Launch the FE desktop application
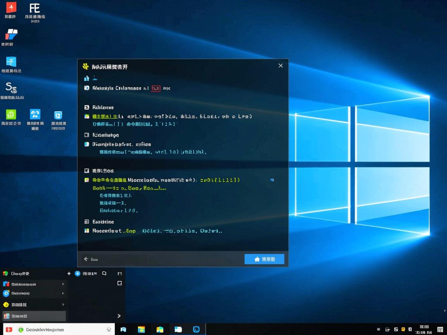Screen dimensions: 447x335 tap(34, 9)
